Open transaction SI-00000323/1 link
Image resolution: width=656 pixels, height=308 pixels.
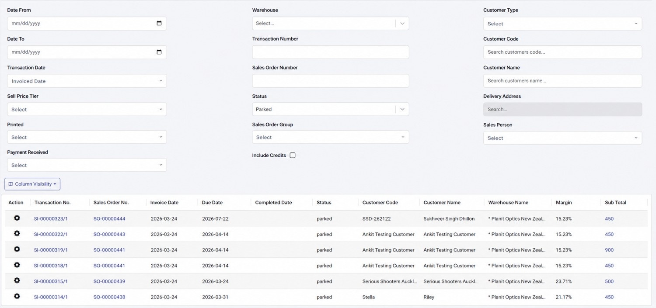click(x=51, y=218)
